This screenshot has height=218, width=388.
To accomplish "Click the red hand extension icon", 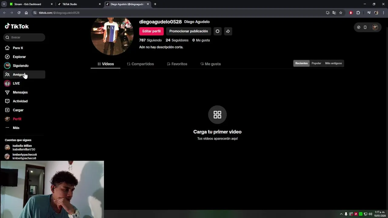I will point(351,13).
